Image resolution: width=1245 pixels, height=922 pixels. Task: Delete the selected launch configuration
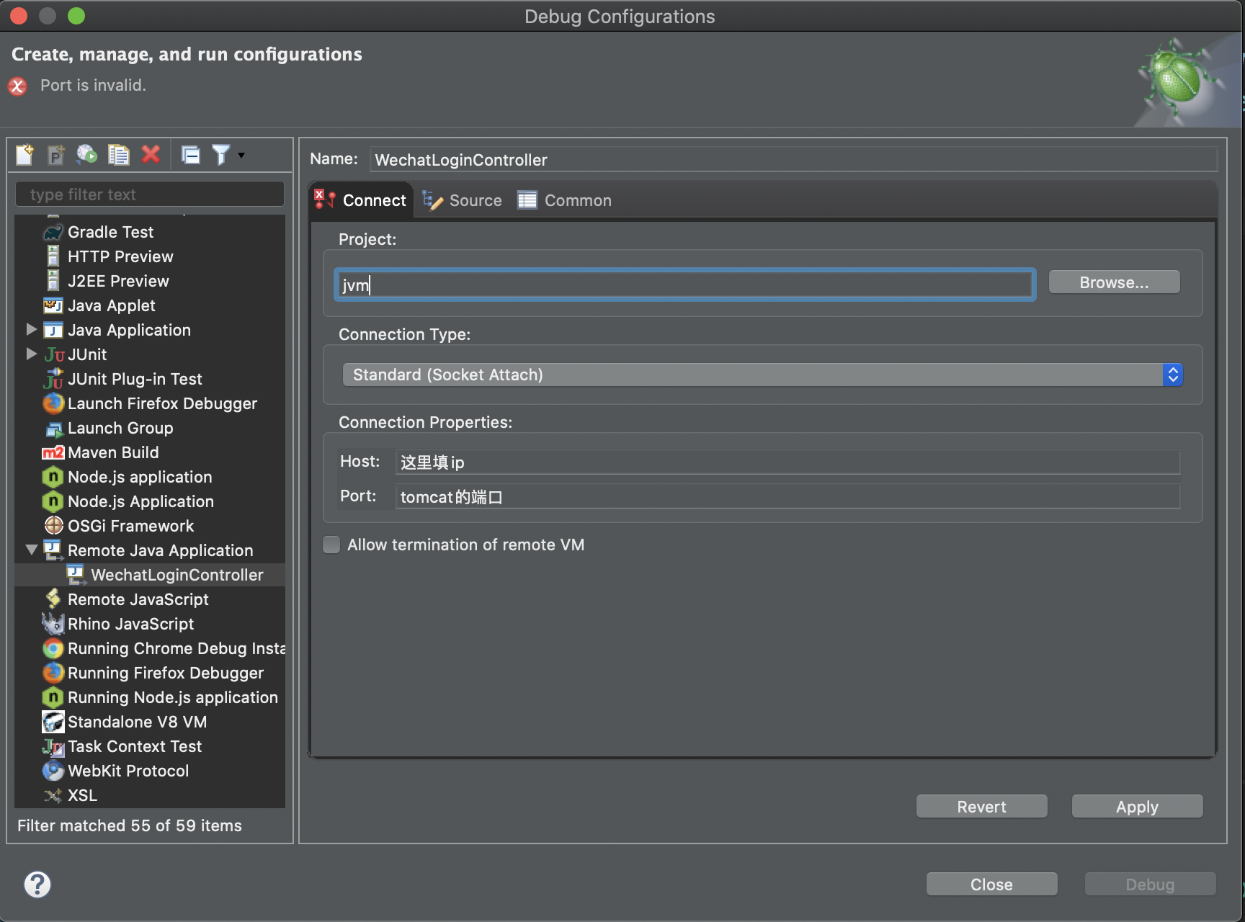[x=151, y=155]
